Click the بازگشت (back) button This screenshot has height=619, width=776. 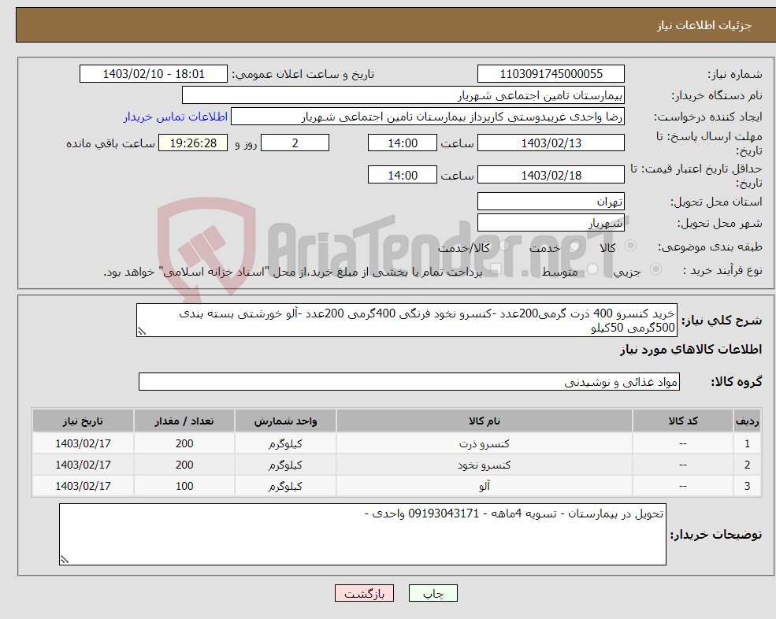click(x=364, y=593)
